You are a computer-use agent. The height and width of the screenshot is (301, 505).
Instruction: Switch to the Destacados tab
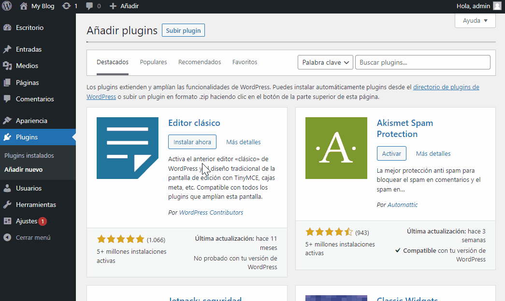coord(113,62)
